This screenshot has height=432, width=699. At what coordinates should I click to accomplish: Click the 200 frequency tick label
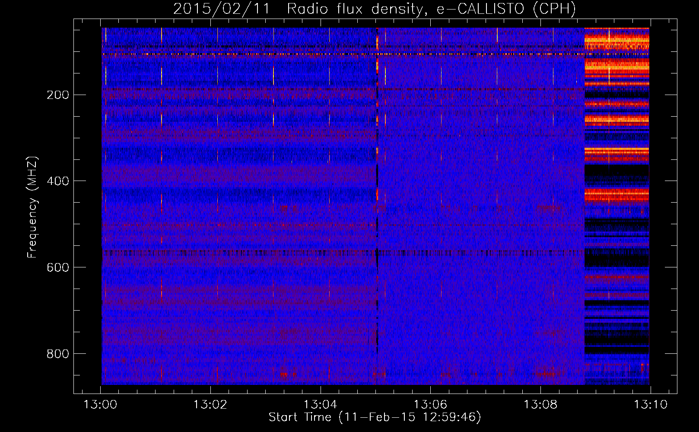(58, 95)
